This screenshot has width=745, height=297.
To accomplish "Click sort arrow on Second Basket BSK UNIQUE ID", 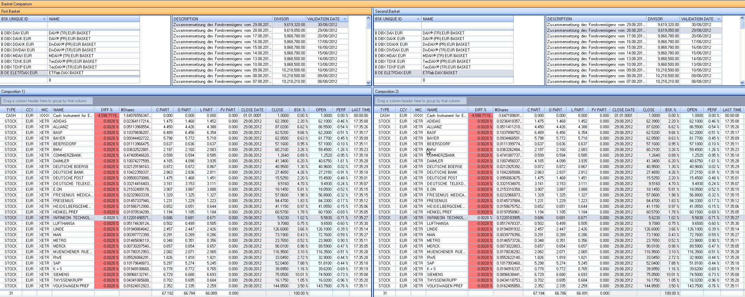I will pyautogui.click(x=418, y=19).
